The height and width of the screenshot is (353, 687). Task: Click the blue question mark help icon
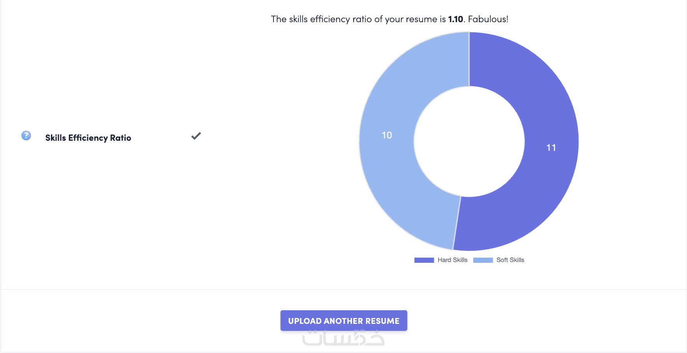click(26, 136)
